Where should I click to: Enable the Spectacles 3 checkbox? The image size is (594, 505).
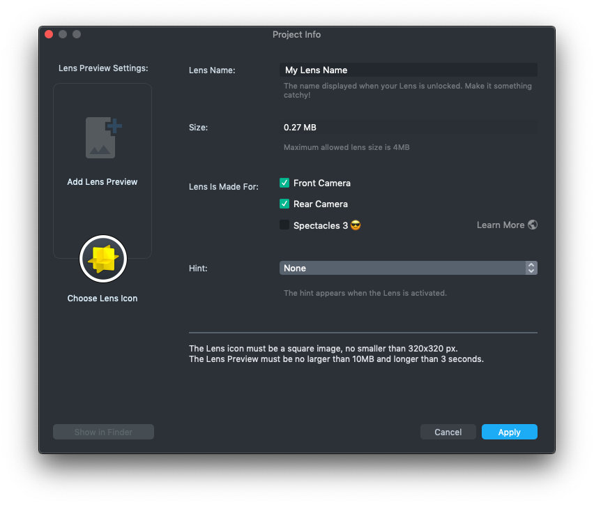coord(284,225)
